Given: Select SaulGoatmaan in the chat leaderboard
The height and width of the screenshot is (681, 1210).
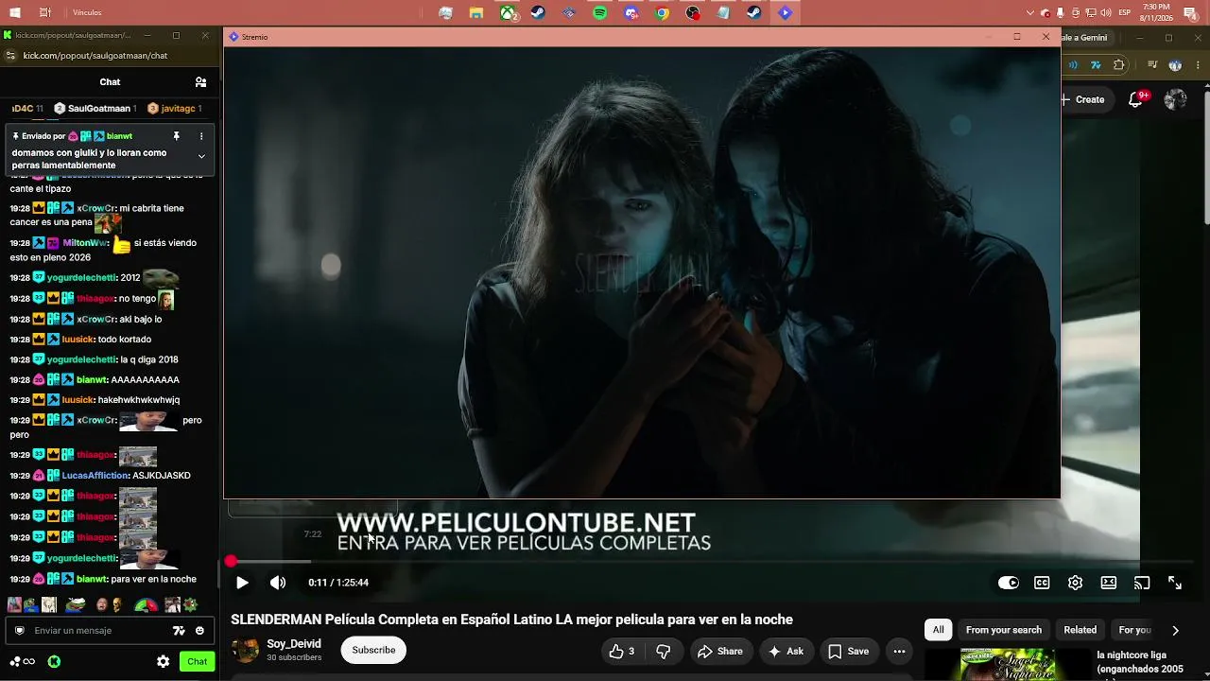Looking at the screenshot, I should pyautogui.click(x=95, y=109).
